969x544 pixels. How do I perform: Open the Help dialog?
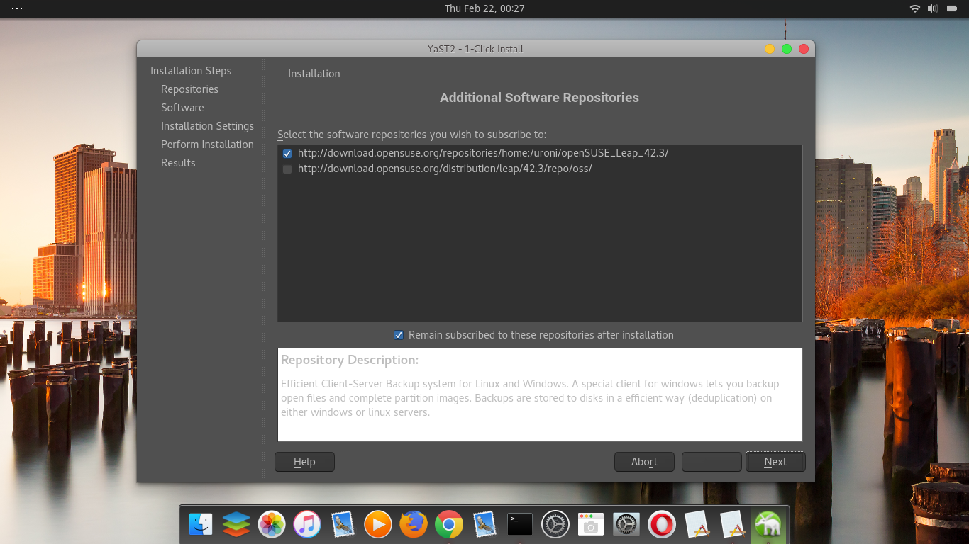pos(304,461)
